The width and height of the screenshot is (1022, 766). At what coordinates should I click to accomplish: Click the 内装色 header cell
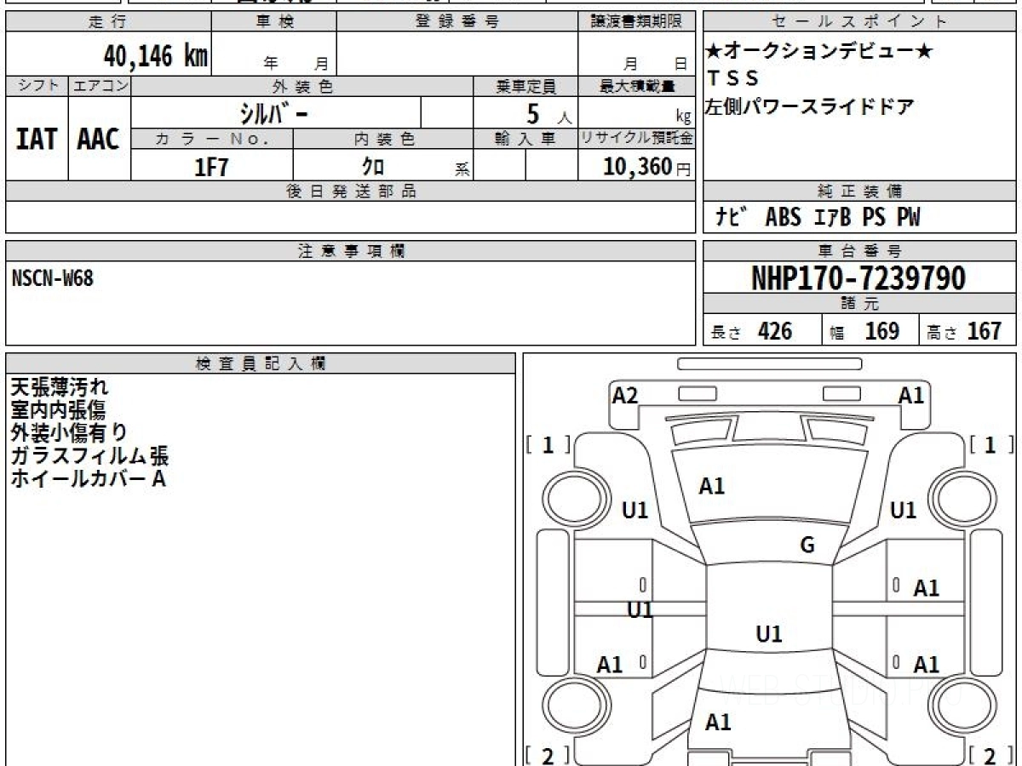click(383, 139)
